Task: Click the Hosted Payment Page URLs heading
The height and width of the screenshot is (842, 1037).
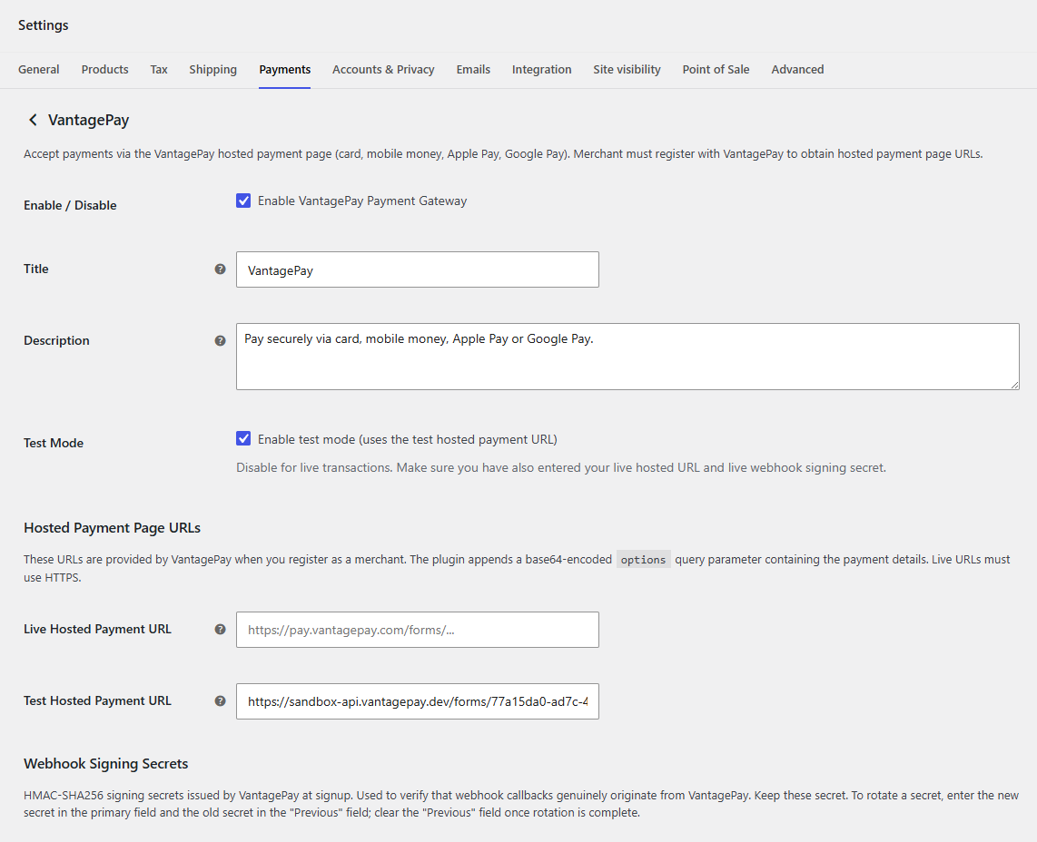Action: click(x=112, y=528)
